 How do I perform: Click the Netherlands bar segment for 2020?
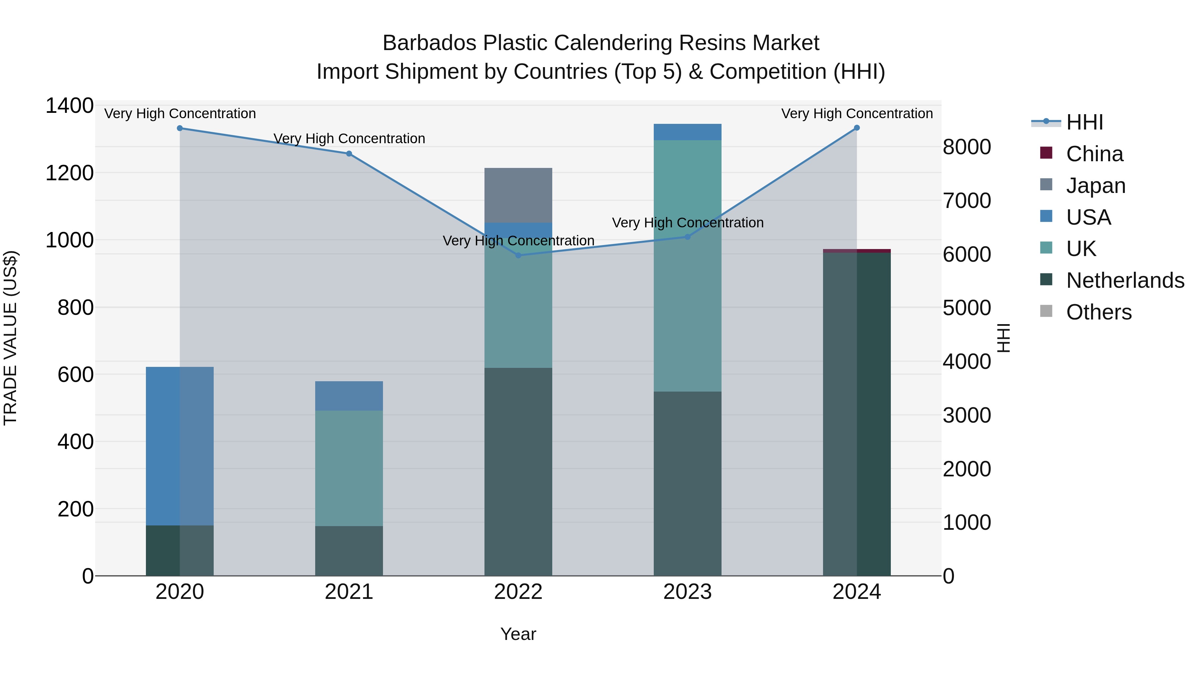click(x=180, y=550)
